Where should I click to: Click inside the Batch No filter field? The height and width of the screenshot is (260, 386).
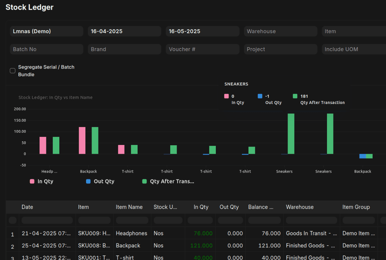point(46,49)
